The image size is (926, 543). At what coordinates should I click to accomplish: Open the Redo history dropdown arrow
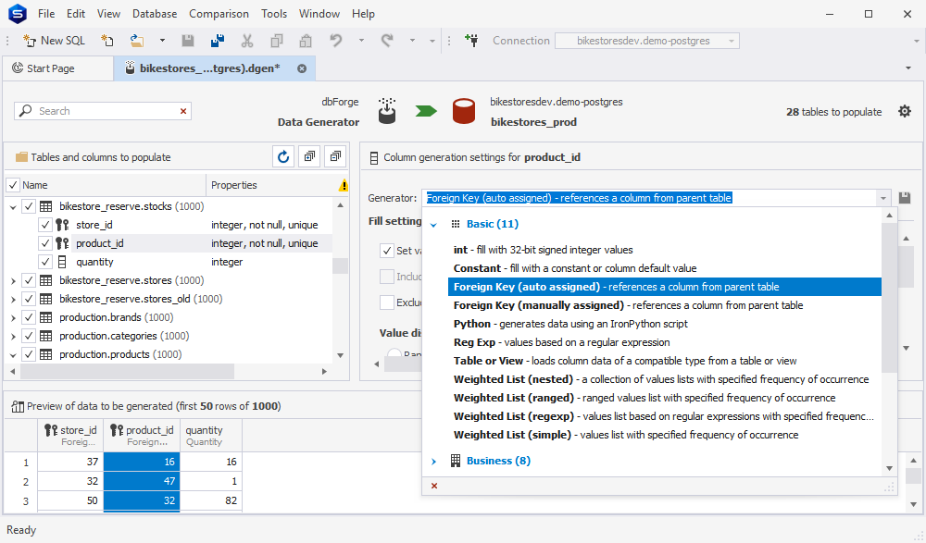click(x=412, y=41)
